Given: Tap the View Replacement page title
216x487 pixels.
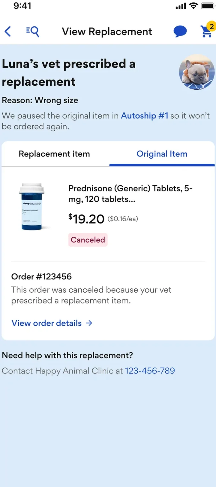Looking at the screenshot, I should click(107, 32).
